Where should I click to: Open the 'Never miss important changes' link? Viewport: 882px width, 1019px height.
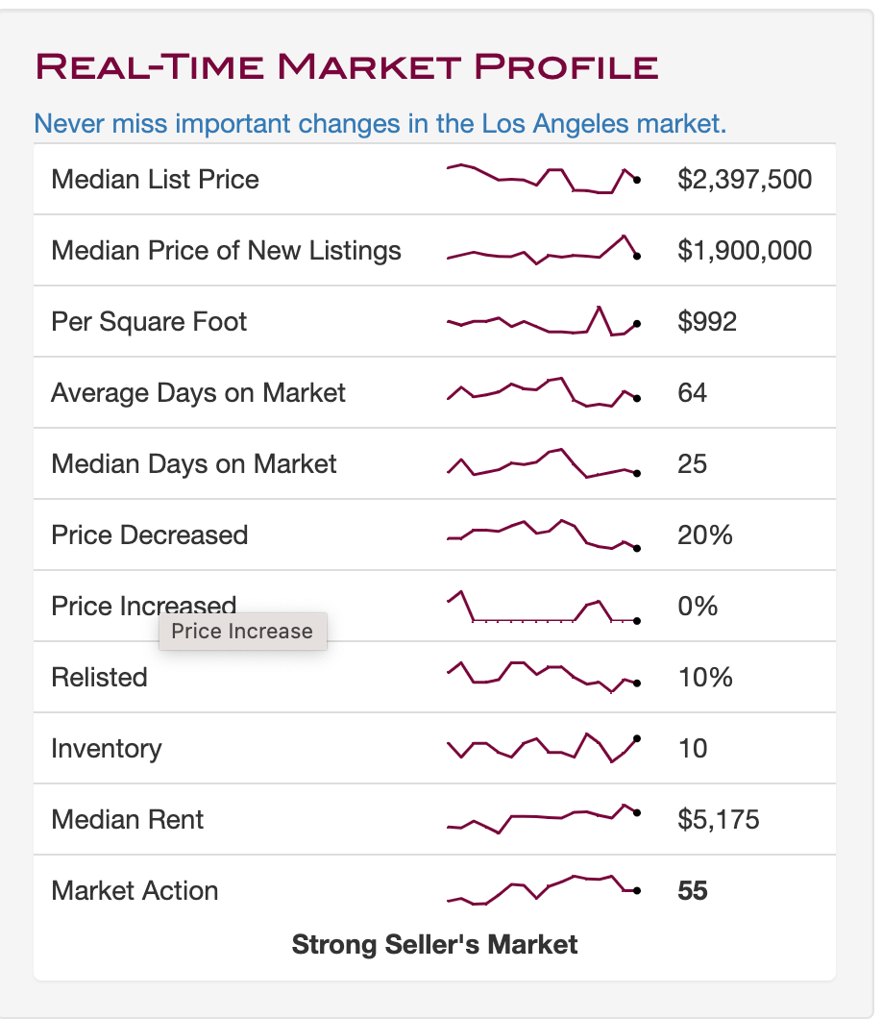(x=380, y=123)
